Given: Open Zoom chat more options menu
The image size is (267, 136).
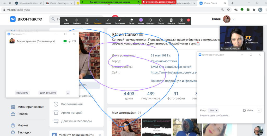Looking at the screenshot, I should 259,110.
